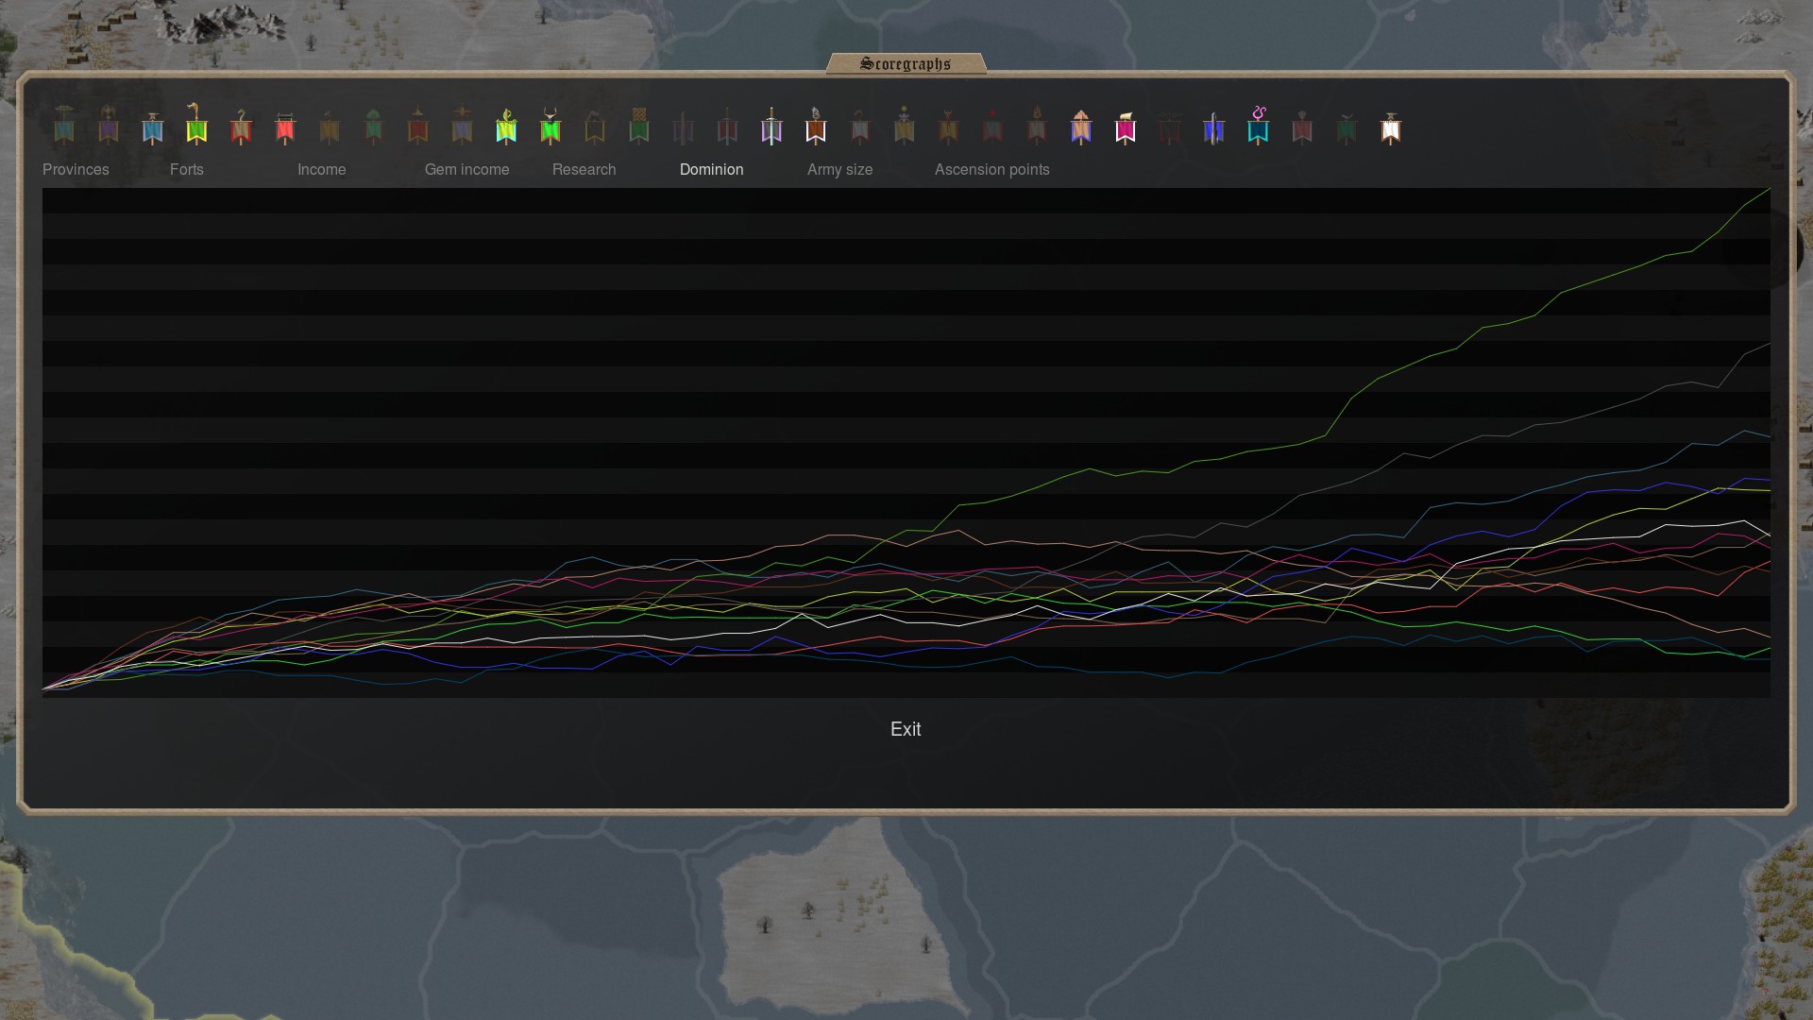Toggle light blue banner with anvil topper
1813x1020 pixels.
point(153,127)
